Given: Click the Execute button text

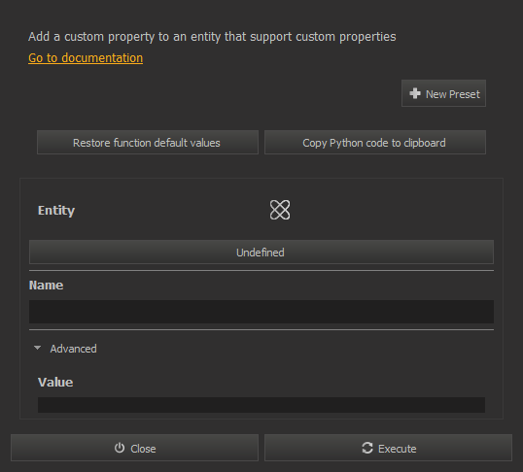Looking at the screenshot, I should [398, 449].
